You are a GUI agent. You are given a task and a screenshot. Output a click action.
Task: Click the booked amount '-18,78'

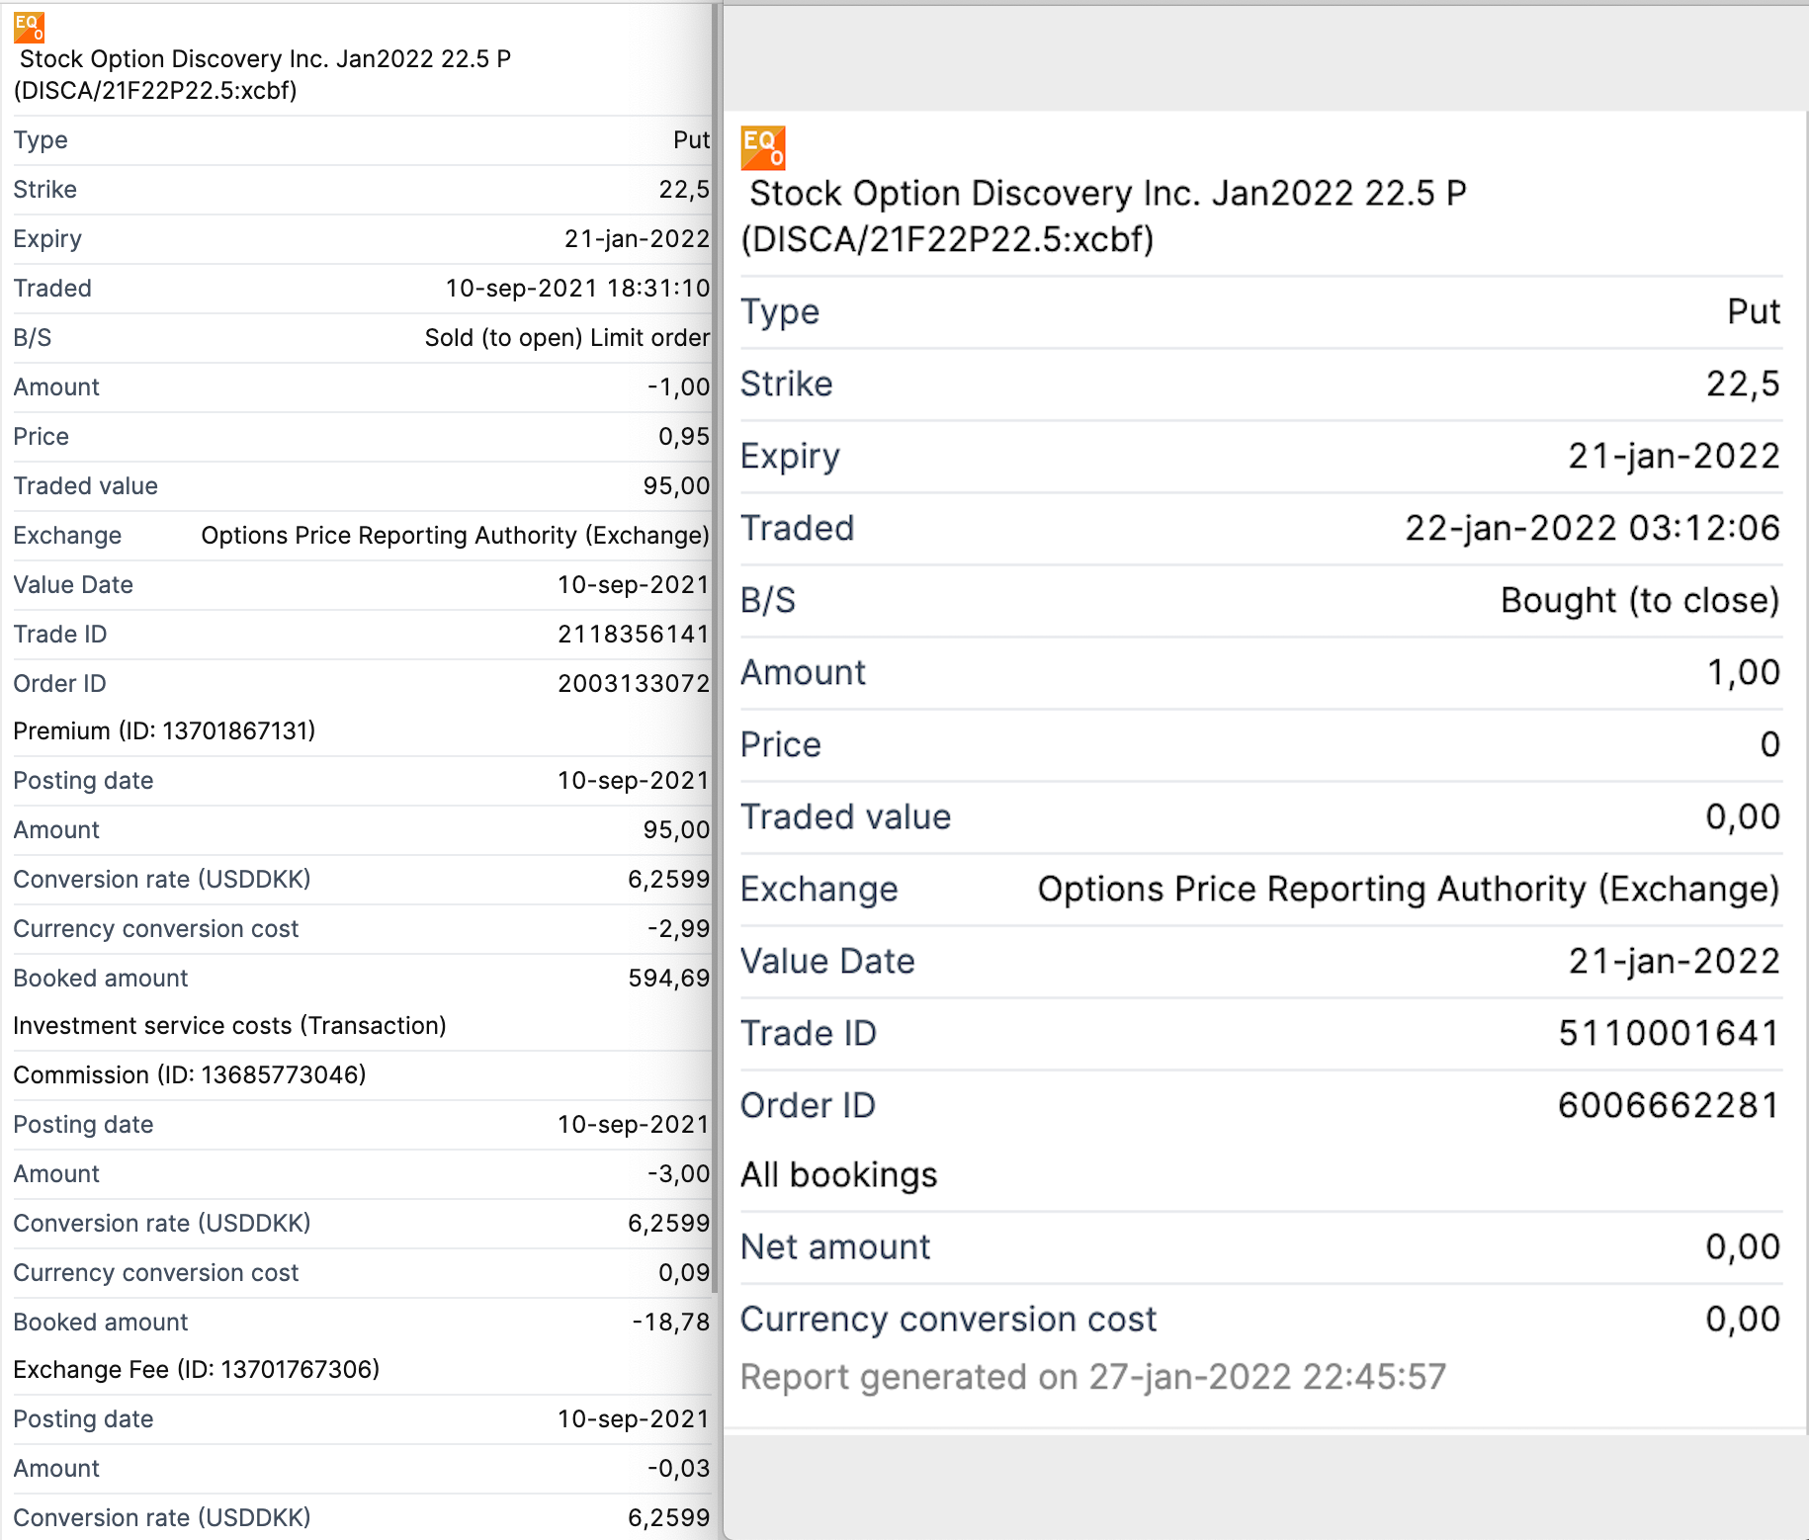pos(671,1323)
